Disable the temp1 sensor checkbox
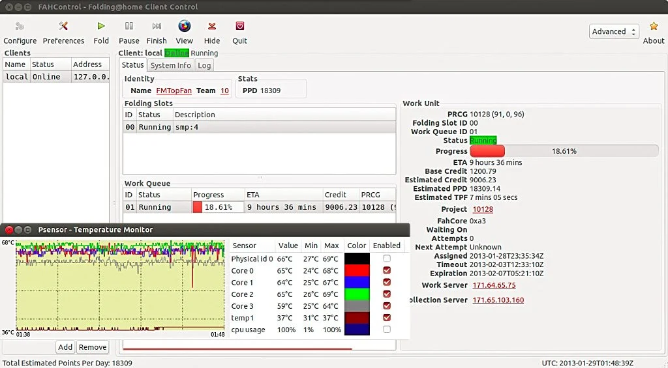 [x=386, y=318]
